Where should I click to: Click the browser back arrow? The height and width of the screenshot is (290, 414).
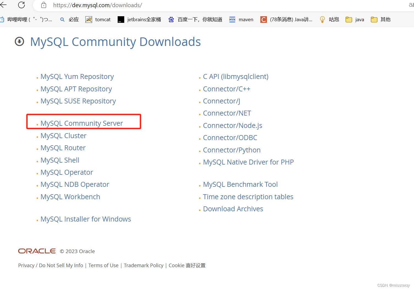[x=3, y=5]
